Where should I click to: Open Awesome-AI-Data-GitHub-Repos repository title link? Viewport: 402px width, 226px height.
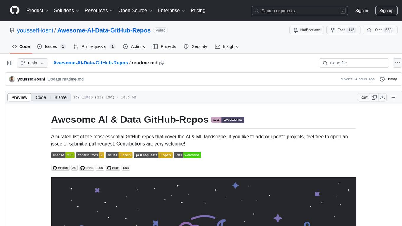pyautogui.click(x=104, y=30)
